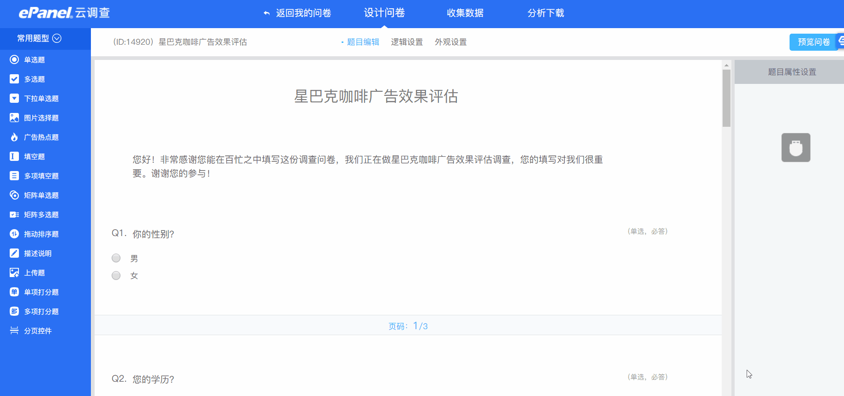Click the 上传题 label

coord(34,272)
